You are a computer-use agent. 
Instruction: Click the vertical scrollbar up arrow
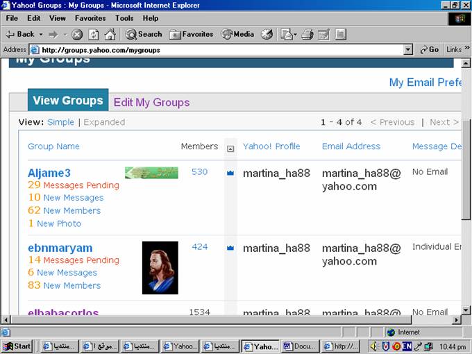pos(466,63)
